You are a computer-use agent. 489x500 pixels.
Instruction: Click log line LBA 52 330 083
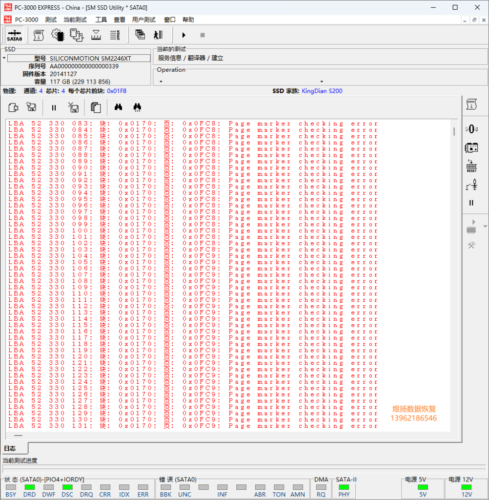[x=193, y=124]
